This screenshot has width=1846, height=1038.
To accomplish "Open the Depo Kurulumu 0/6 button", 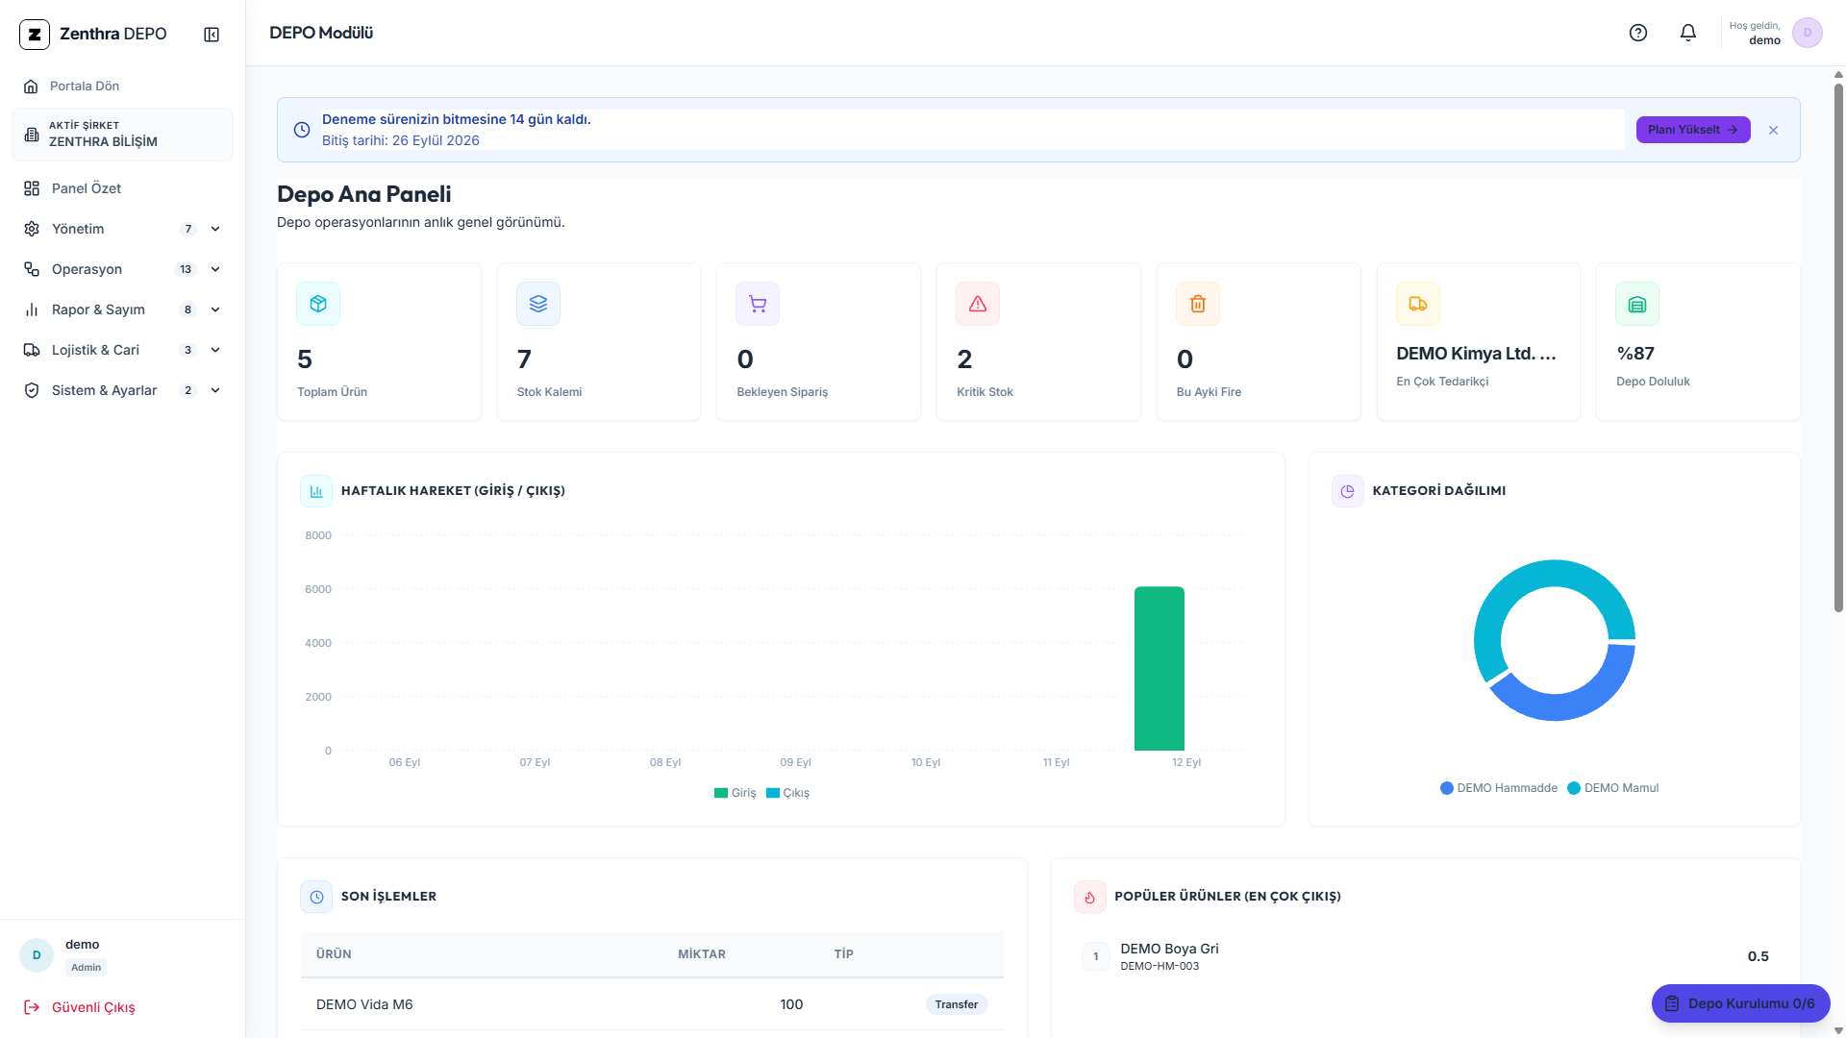I will point(1740,1003).
